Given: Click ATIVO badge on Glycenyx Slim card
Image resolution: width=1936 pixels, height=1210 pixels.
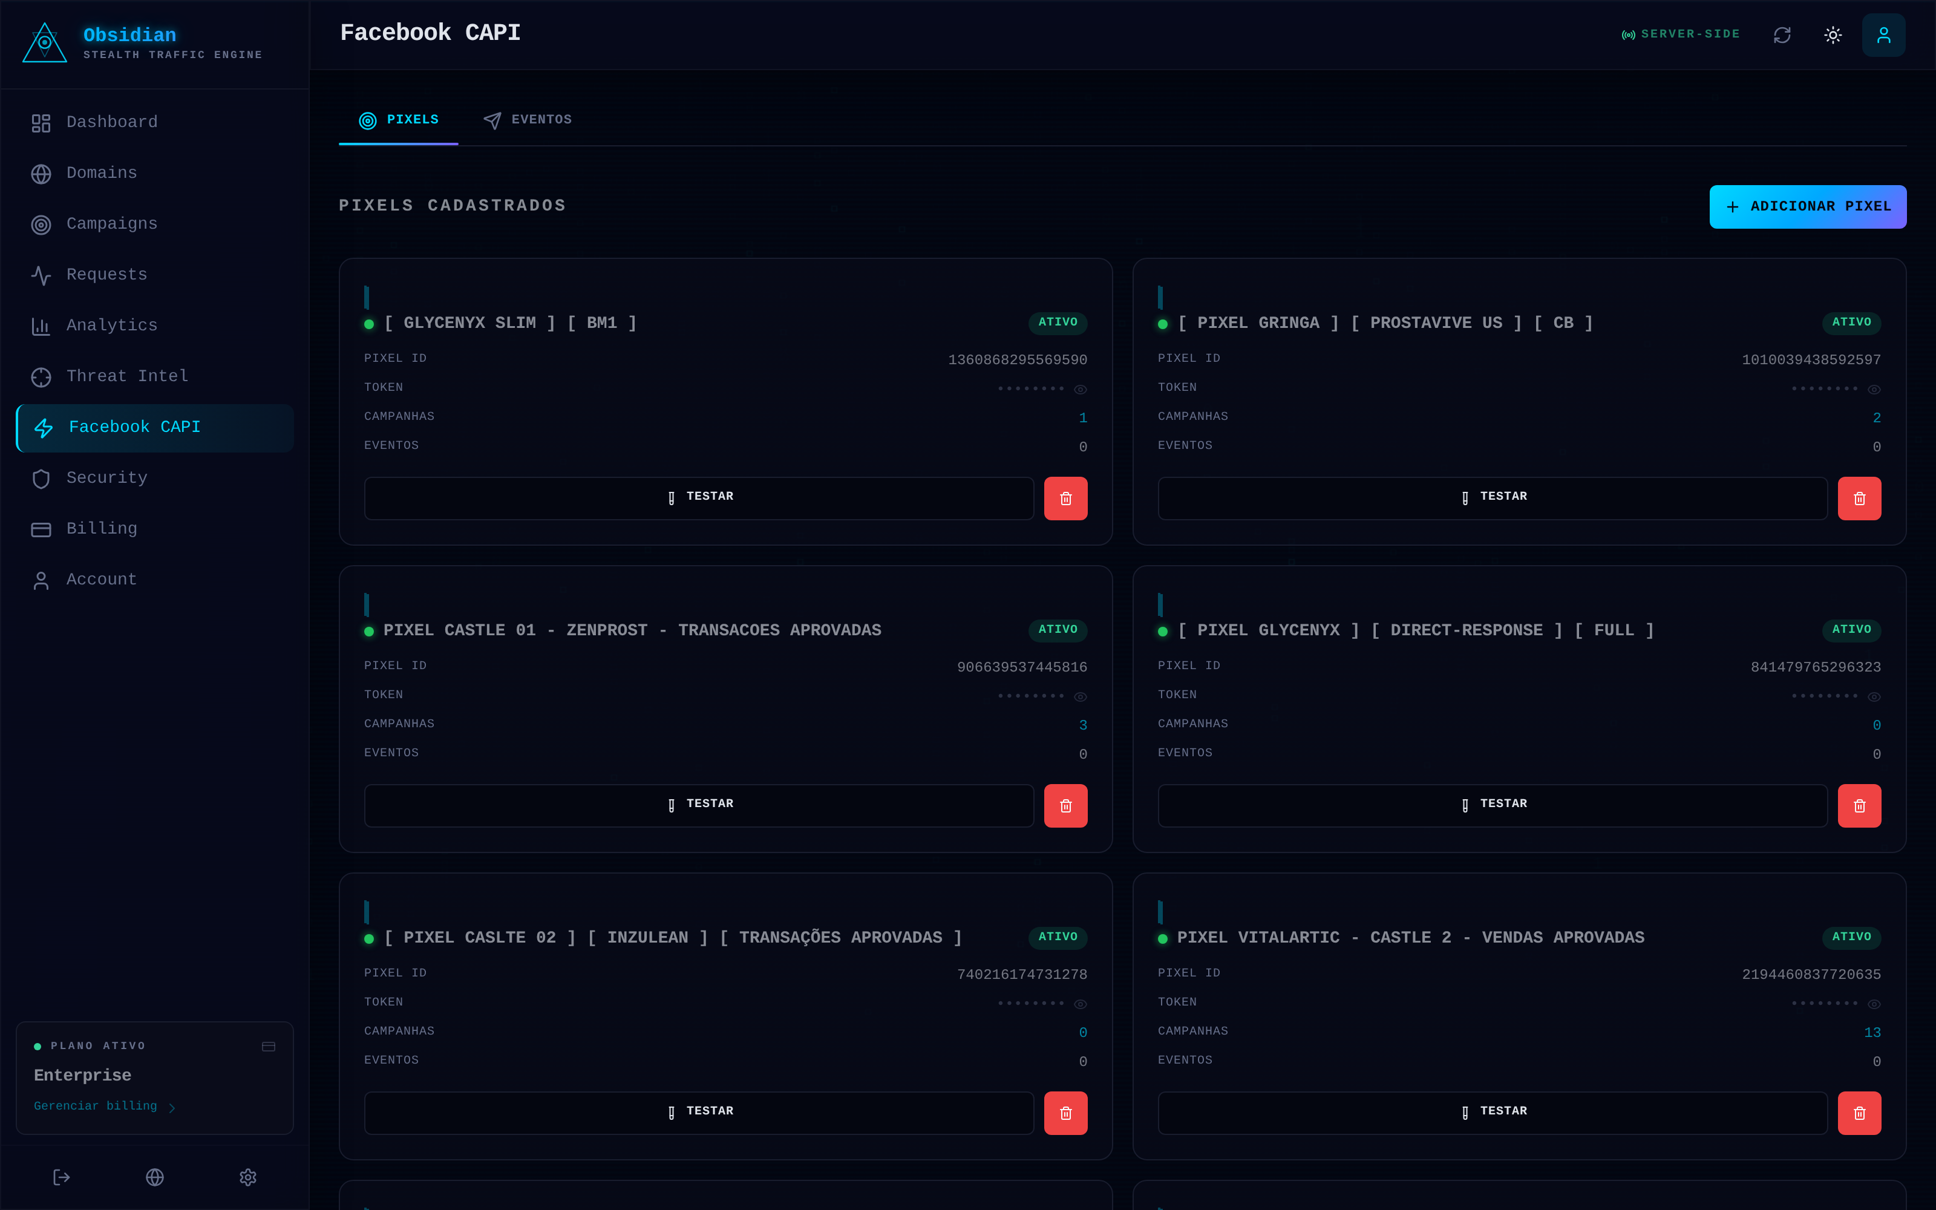Looking at the screenshot, I should (1058, 322).
